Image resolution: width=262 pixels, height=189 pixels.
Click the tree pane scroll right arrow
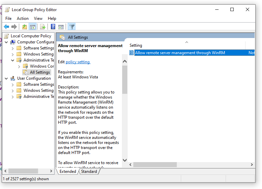[51, 171]
